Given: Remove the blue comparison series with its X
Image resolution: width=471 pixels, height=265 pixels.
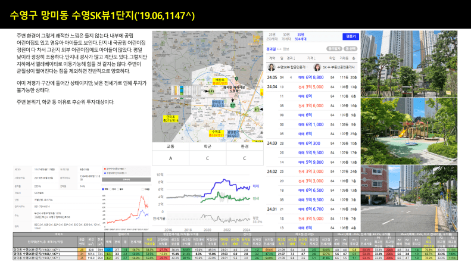Looking at the screenshot, I should pyautogui.click(x=125, y=173).
